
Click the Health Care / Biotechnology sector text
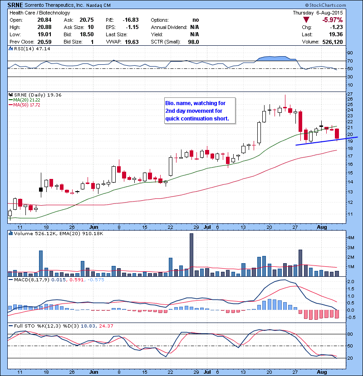39,13
